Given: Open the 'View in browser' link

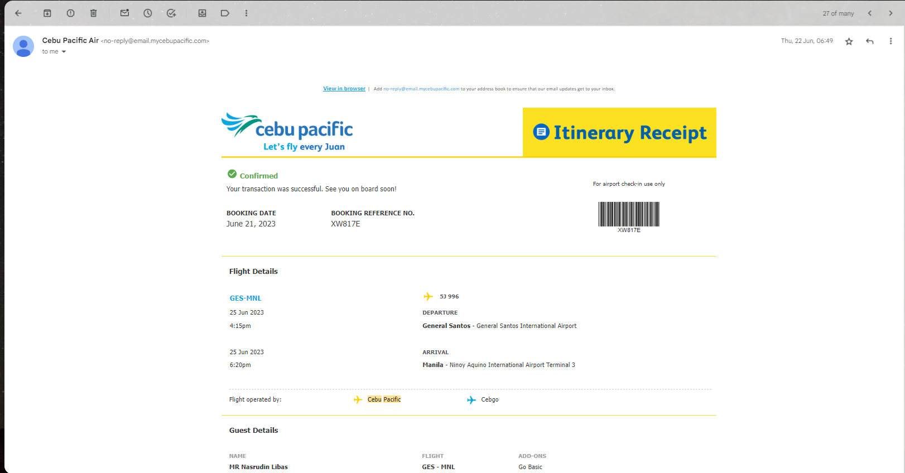Looking at the screenshot, I should pyautogui.click(x=344, y=89).
